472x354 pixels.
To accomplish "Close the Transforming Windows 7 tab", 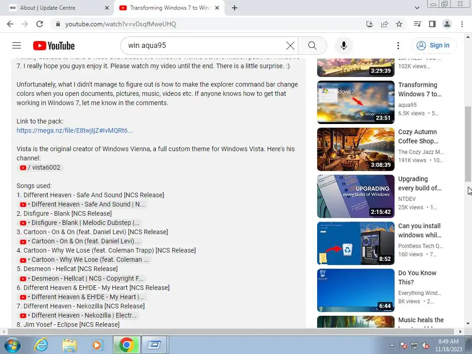I will [x=217, y=8].
